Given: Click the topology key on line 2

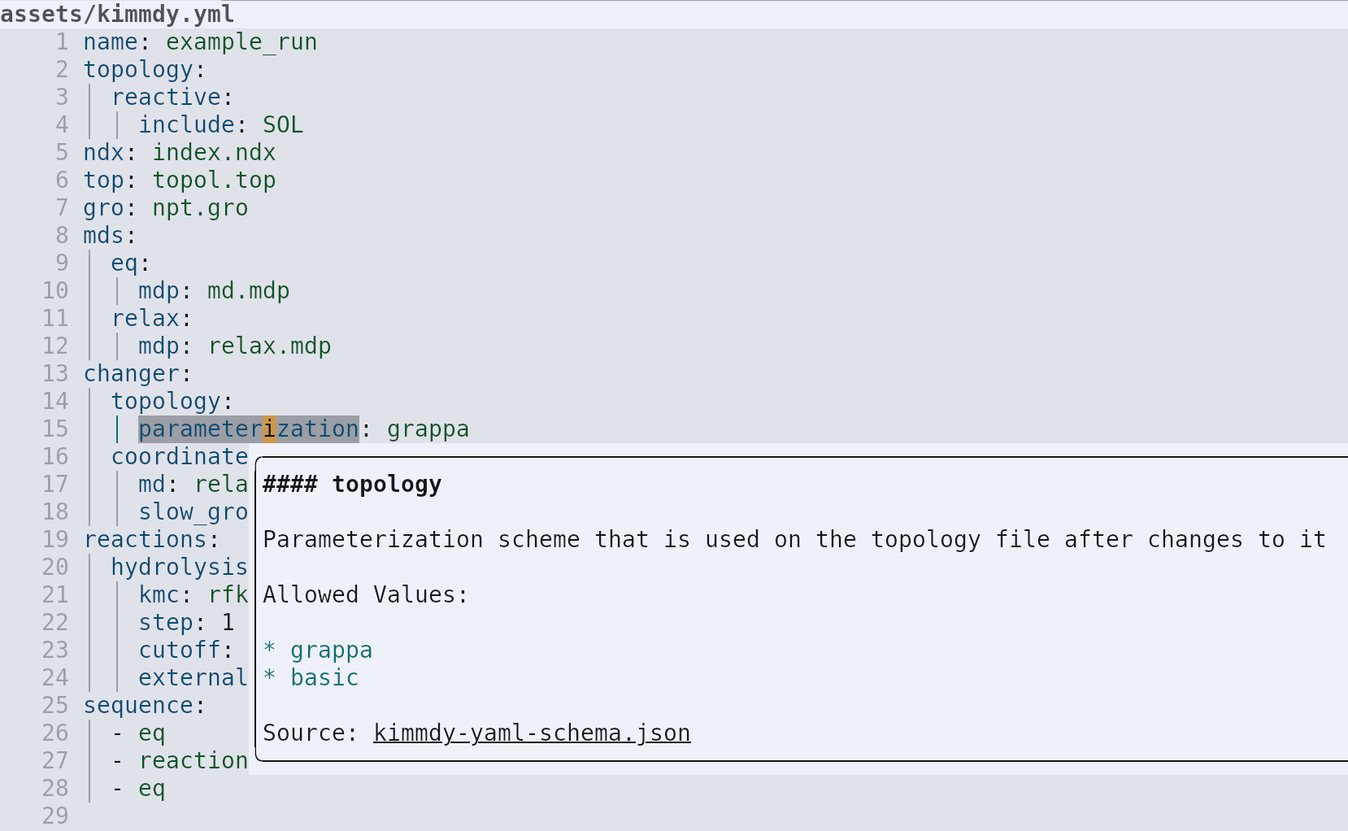Looking at the screenshot, I should point(138,69).
